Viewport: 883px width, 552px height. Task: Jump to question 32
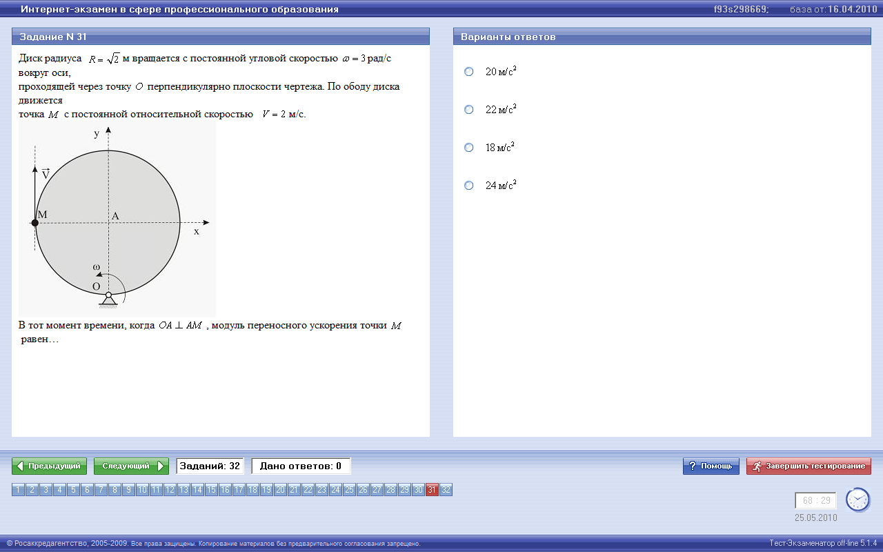point(446,490)
